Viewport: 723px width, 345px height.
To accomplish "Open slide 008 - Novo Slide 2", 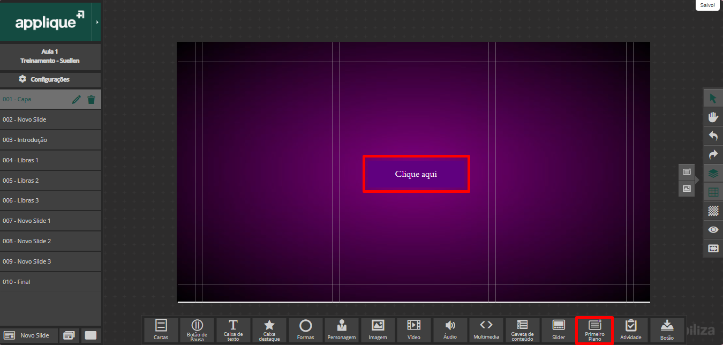I will 50,241.
